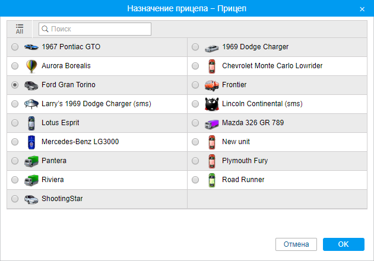The height and width of the screenshot is (261, 374).
Task: Click the Chevrolet Monte Carlo Lowrider label
Action: [x=272, y=66]
